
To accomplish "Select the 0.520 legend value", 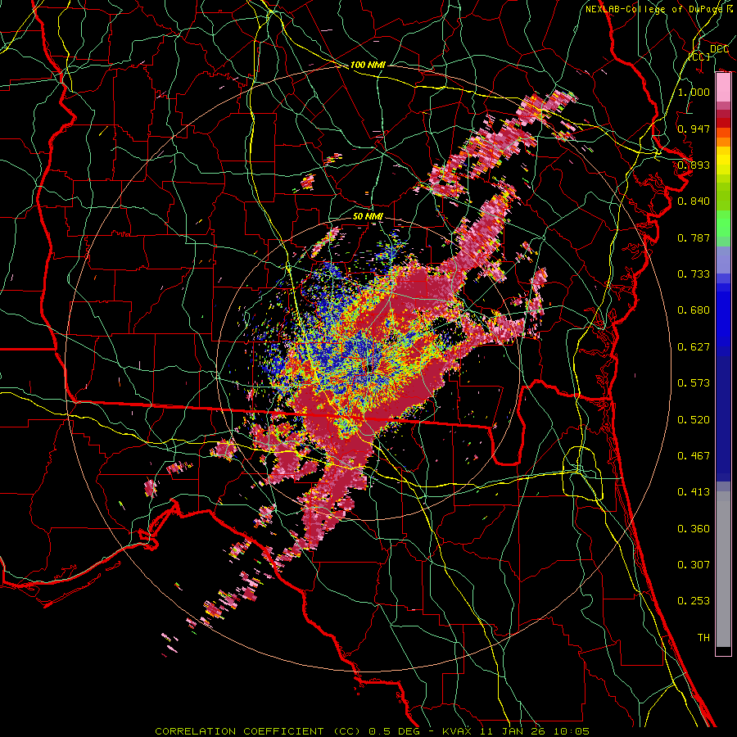I will coord(694,420).
